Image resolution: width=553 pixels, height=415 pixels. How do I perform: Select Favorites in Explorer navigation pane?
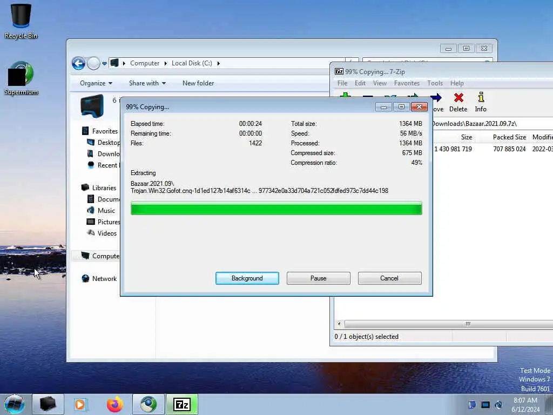pyautogui.click(x=100, y=131)
